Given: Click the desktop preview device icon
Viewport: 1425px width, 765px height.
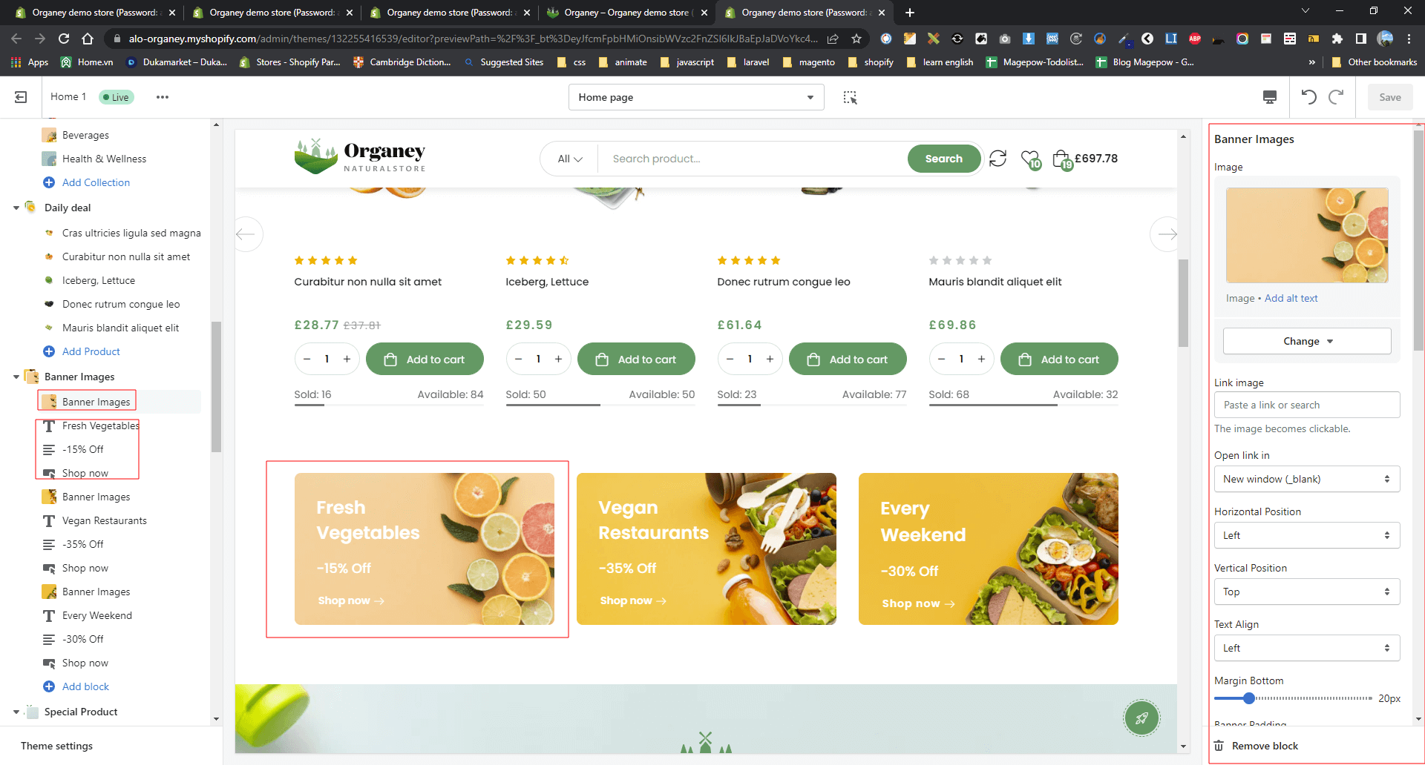Looking at the screenshot, I should 1270,97.
